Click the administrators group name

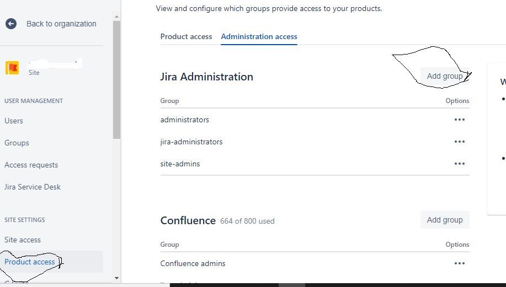pyautogui.click(x=185, y=120)
